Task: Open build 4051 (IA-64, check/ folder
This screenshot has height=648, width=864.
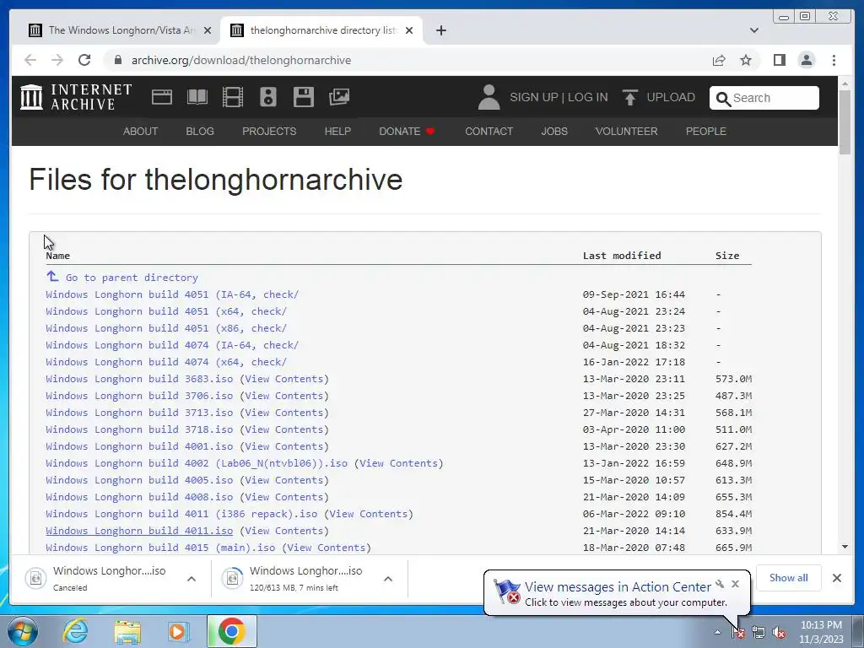Action: (172, 294)
